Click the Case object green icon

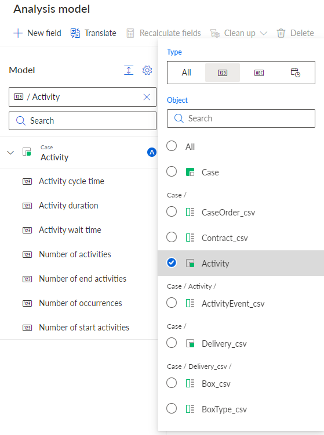[x=190, y=172]
